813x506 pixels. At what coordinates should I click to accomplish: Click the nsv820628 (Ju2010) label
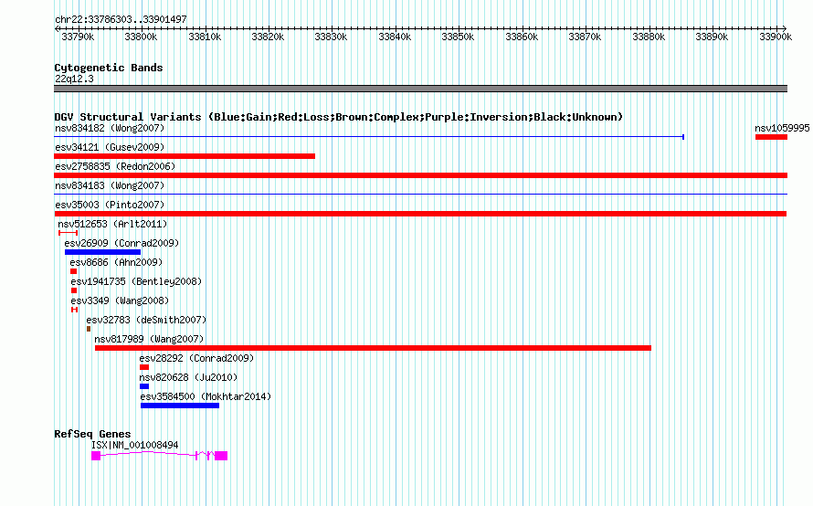pyautogui.click(x=188, y=377)
